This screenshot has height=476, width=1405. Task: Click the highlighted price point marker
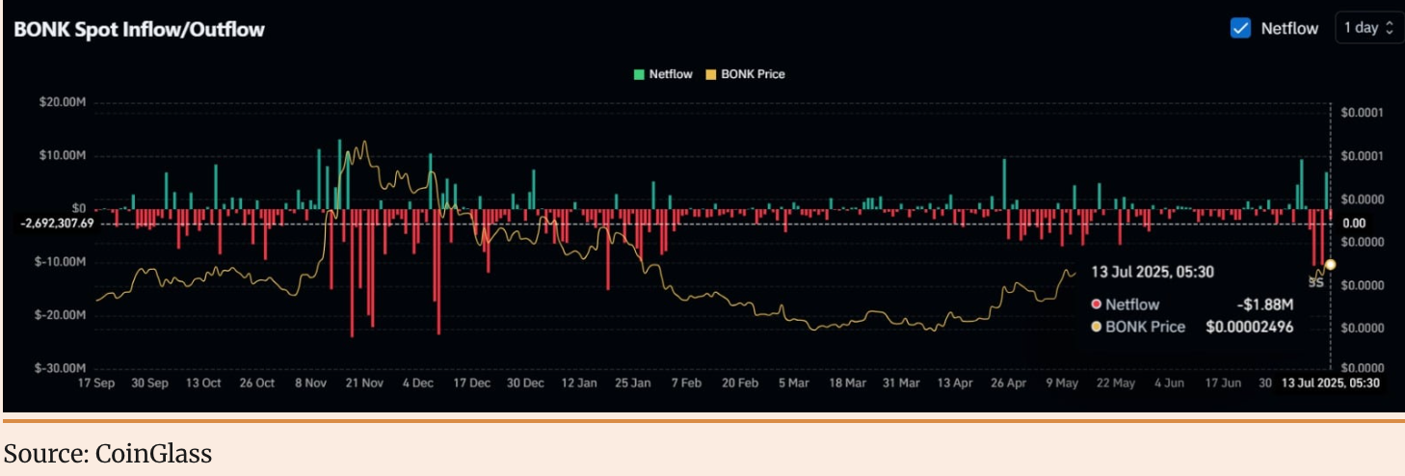click(1331, 264)
